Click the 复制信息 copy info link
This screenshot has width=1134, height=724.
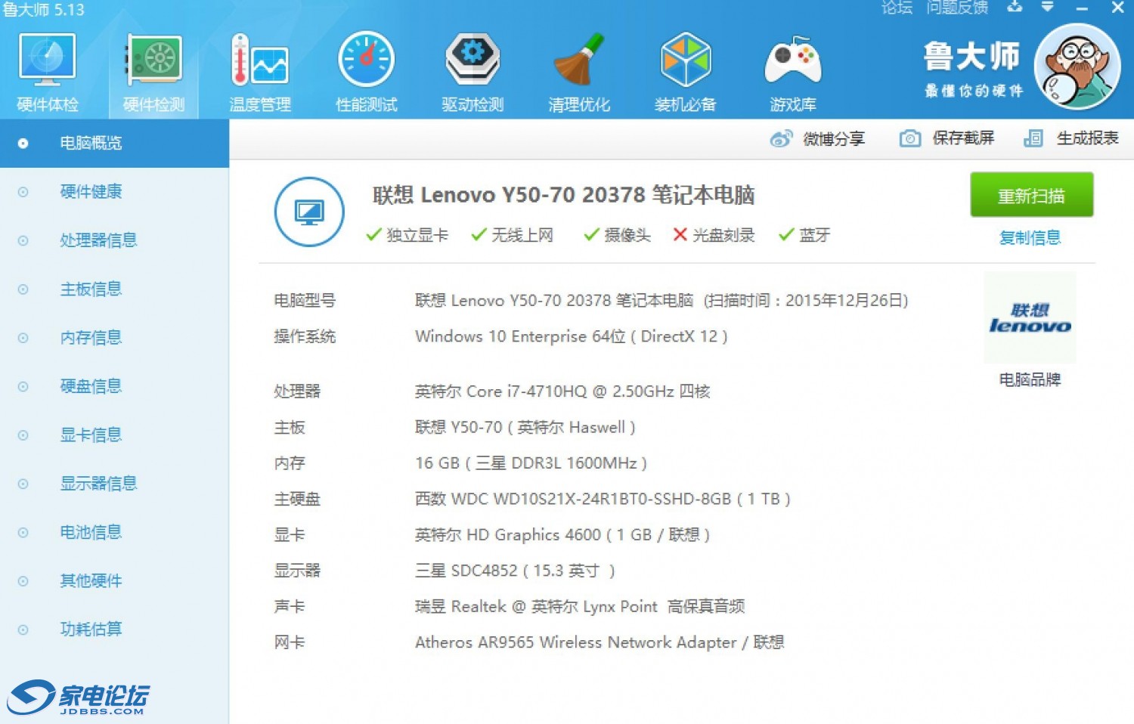[1030, 237]
